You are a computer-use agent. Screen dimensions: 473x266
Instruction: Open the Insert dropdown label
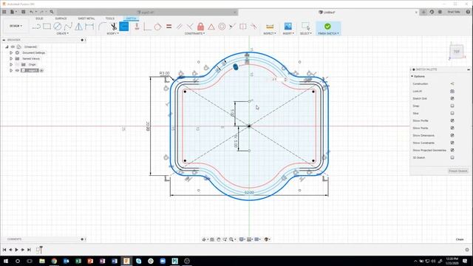pos(288,33)
